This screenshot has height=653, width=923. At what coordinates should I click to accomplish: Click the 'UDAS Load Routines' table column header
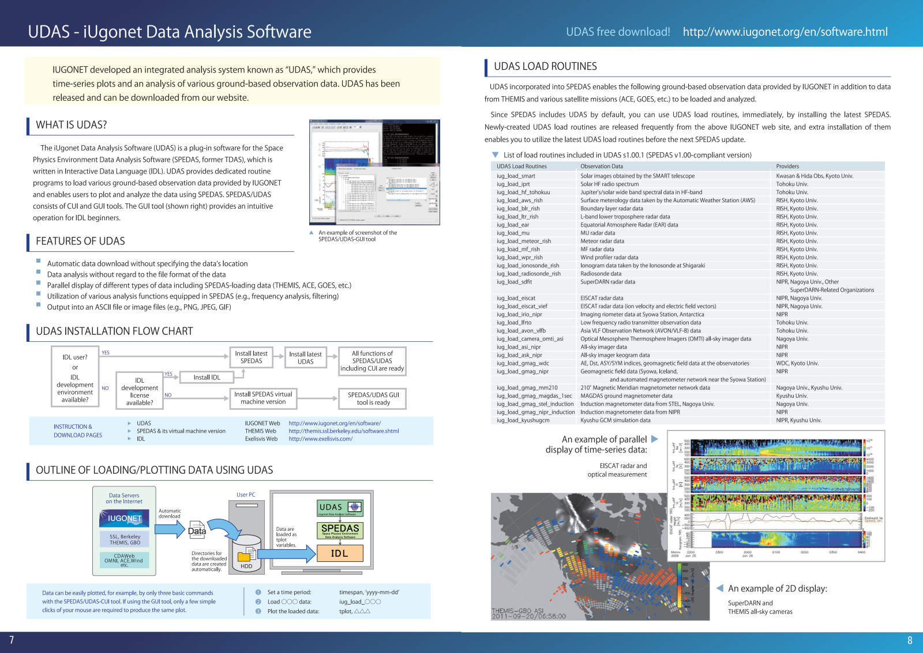pyautogui.click(x=521, y=167)
